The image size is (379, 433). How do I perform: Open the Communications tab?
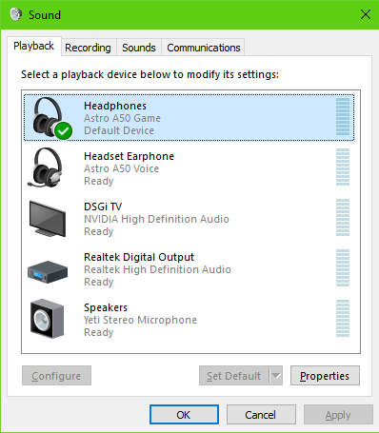coord(204,48)
